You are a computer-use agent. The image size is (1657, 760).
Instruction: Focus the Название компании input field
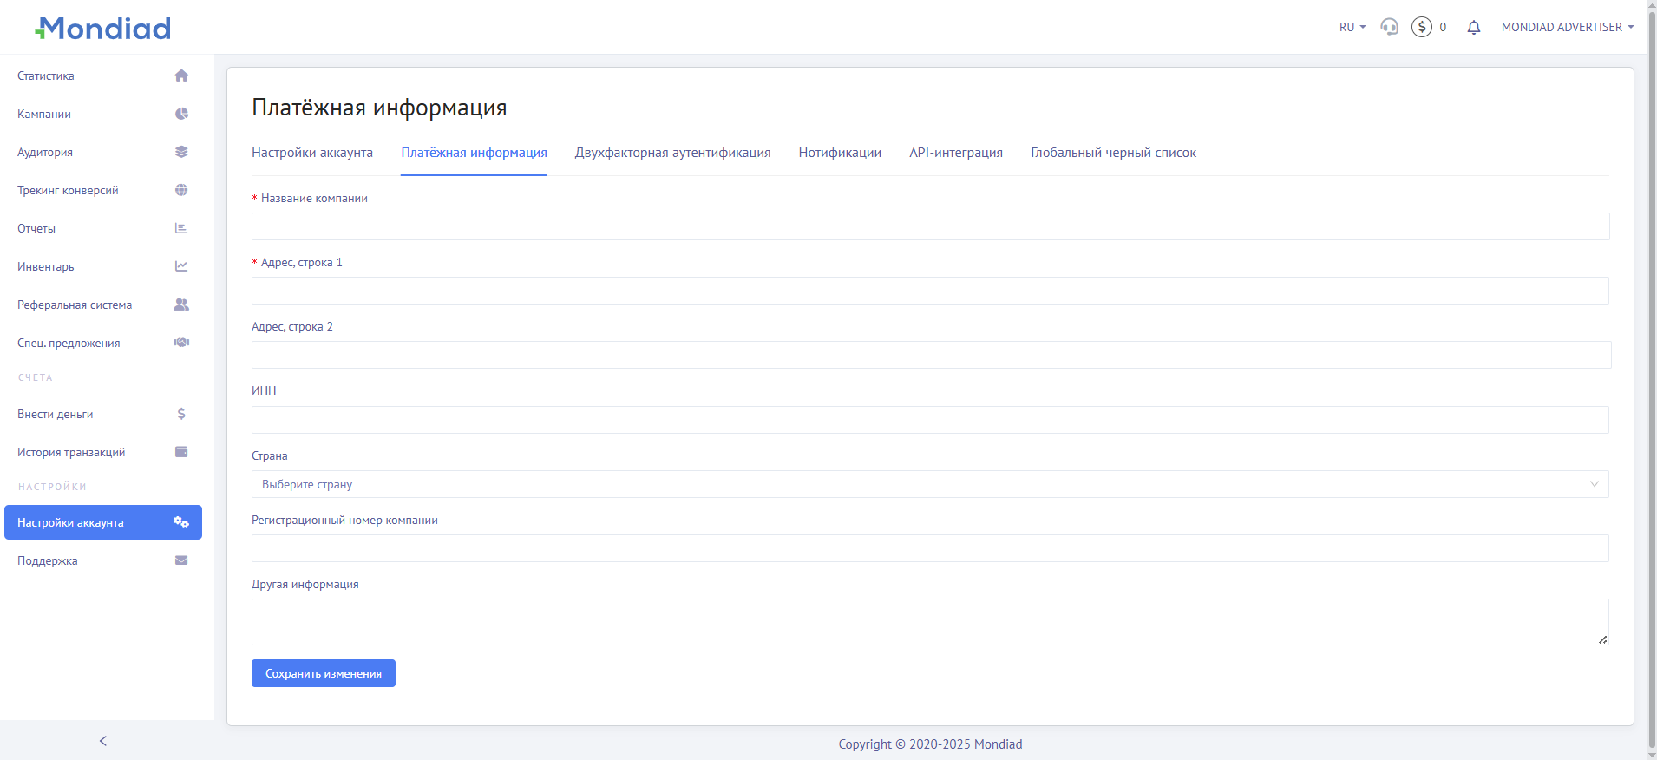[x=929, y=226]
